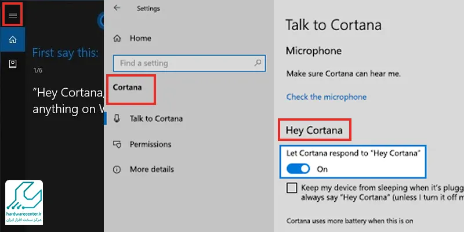464x232 pixels.
Task: Open the Cortana hamburger menu
Action: [x=13, y=15]
